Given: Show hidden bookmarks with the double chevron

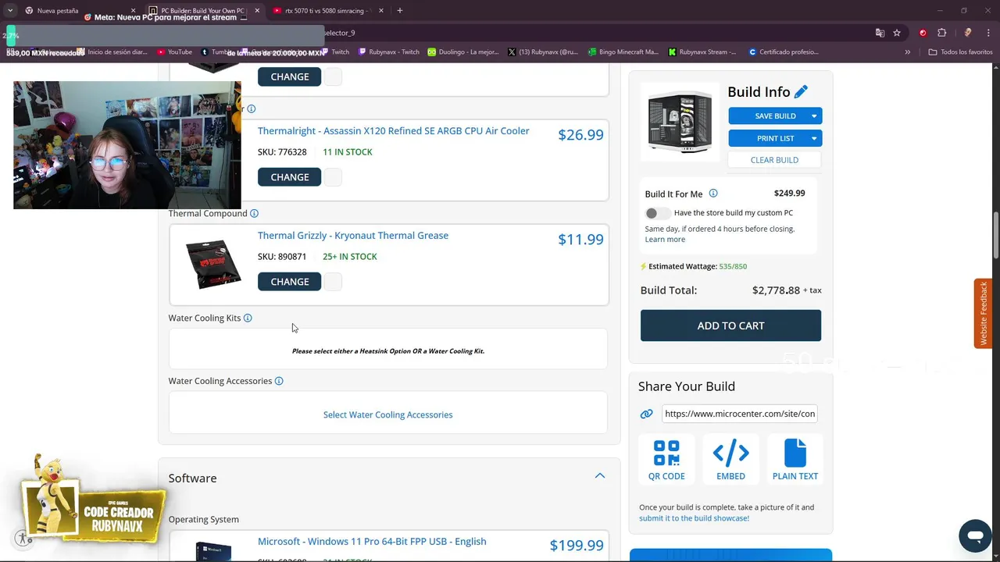Looking at the screenshot, I should click(x=907, y=52).
